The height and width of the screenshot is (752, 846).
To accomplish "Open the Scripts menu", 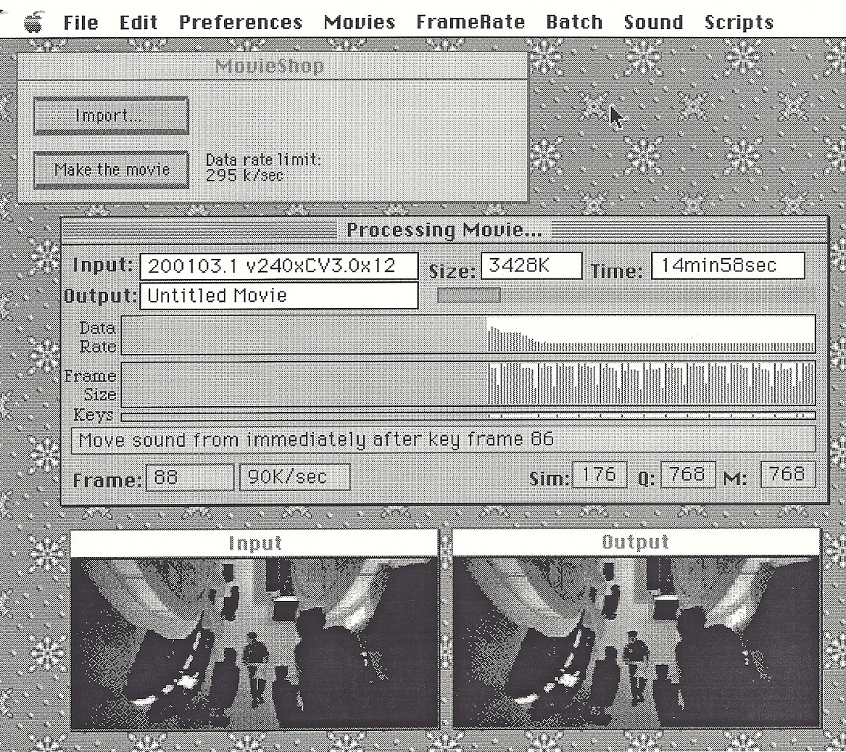I will click(739, 22).
